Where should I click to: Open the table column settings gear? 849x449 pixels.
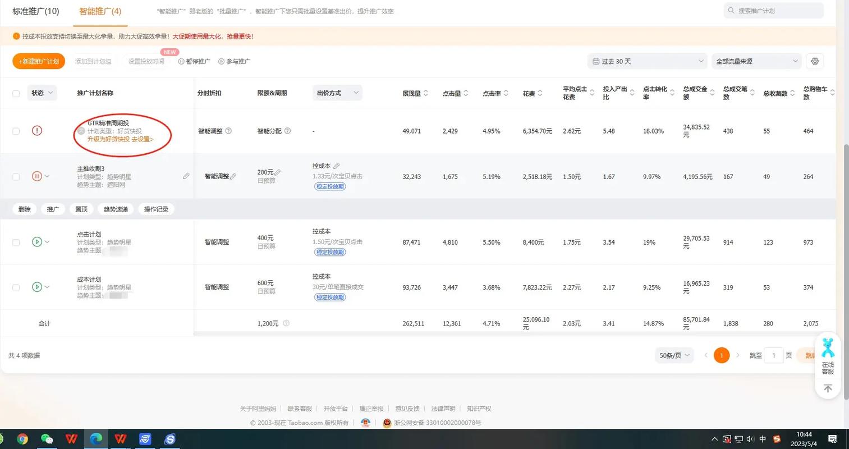tap(815, 61)
